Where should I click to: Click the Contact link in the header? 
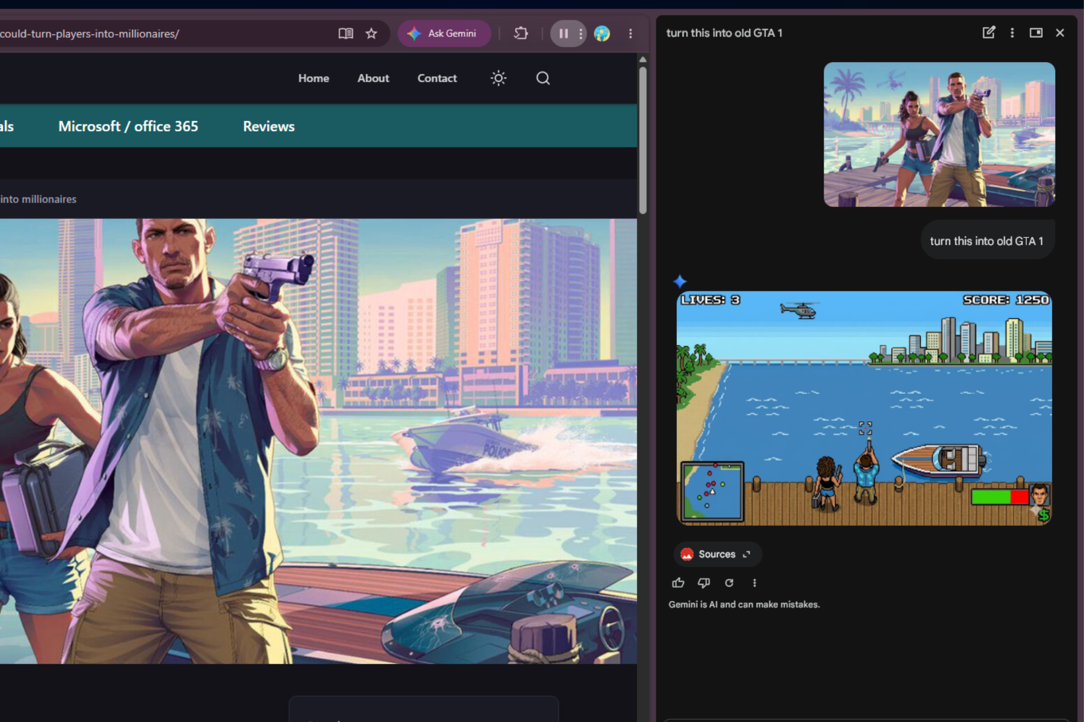pyautogui.click(x=436, y=78)
